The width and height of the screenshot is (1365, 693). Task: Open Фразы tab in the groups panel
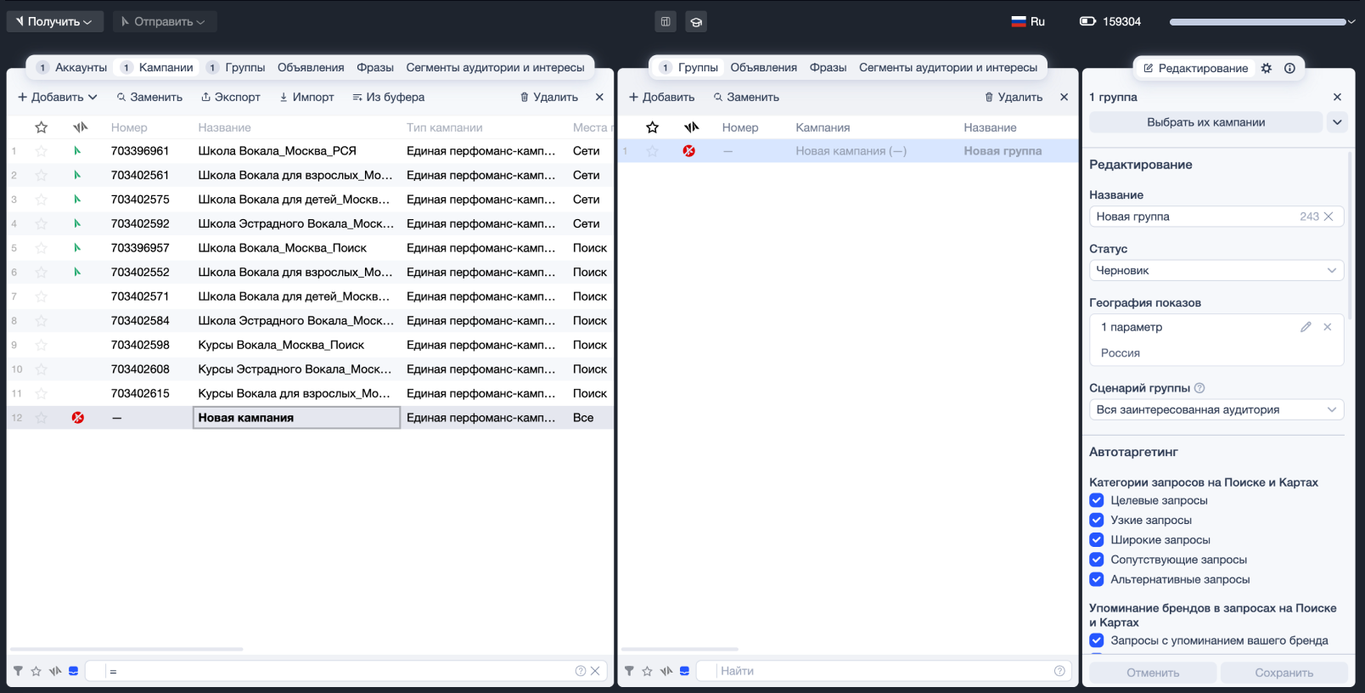828,67
